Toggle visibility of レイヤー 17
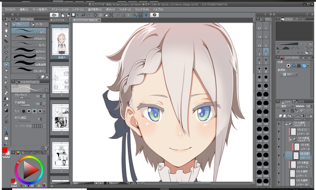Viewport: 316px width, 190px height. click(x=279, y=156)
